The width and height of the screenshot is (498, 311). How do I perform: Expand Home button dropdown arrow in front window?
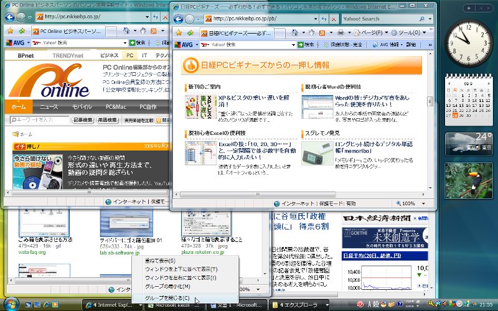tap(303, 33)
